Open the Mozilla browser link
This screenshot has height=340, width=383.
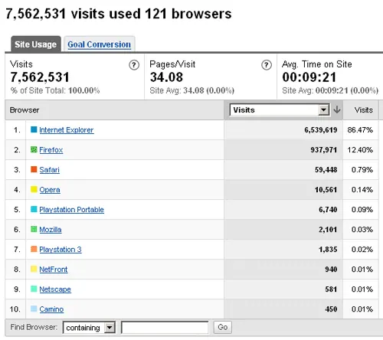coord(51,230)
